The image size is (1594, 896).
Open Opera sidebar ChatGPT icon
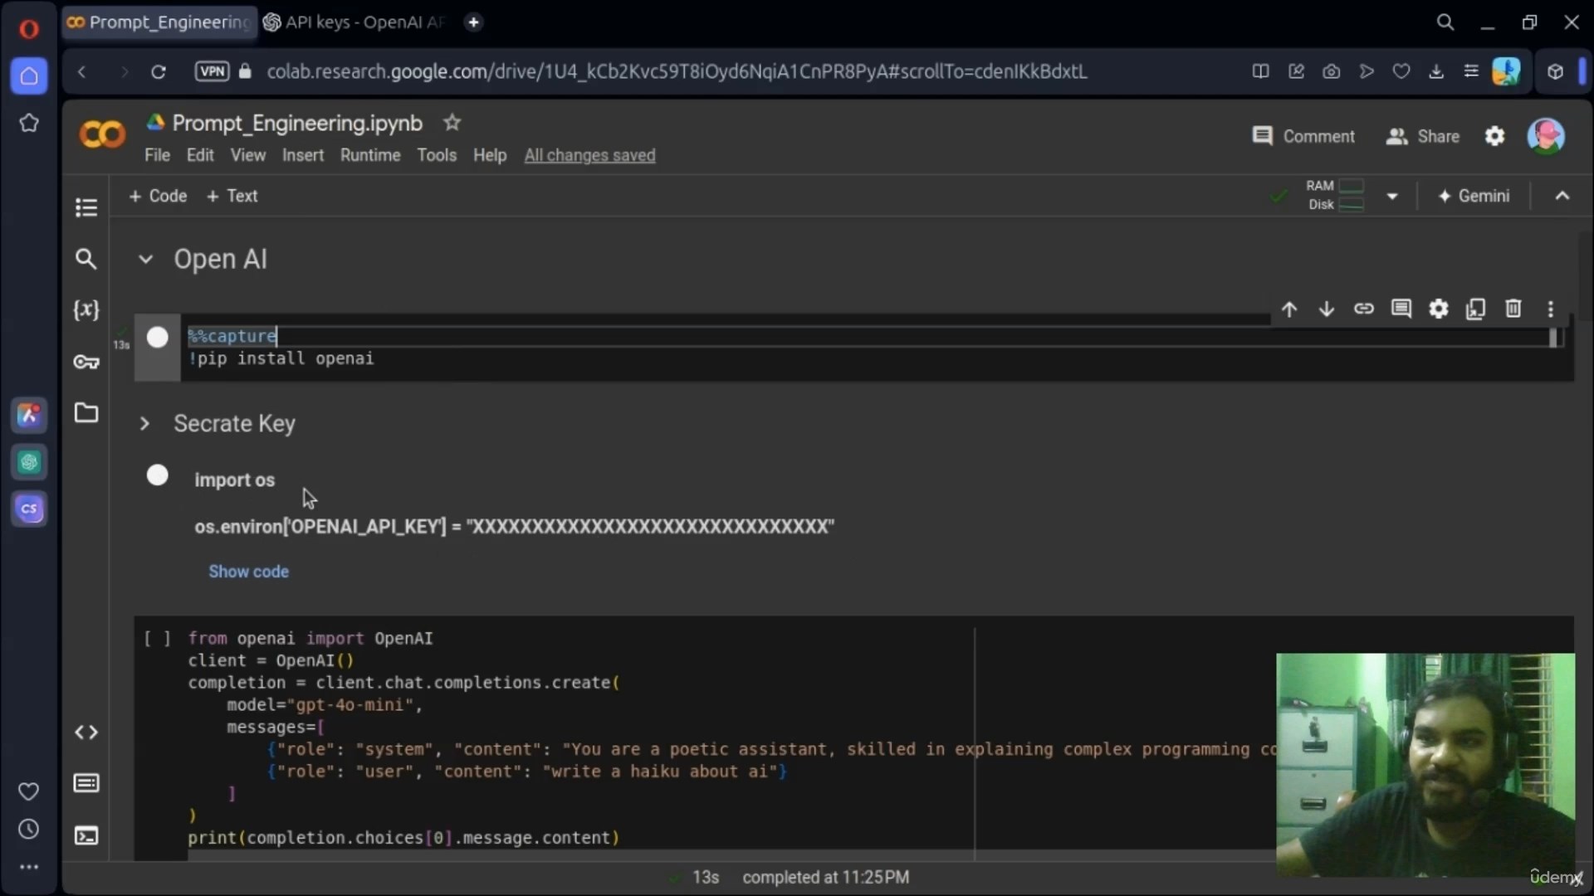[29, 462]
